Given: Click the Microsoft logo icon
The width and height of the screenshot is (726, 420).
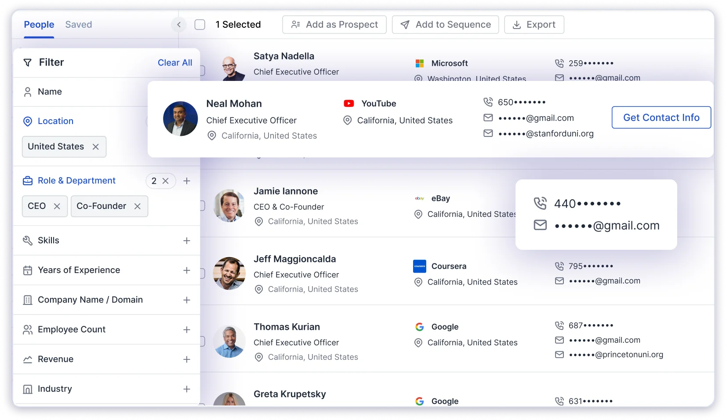Looking at the screenshot, I should click(420, 63).
